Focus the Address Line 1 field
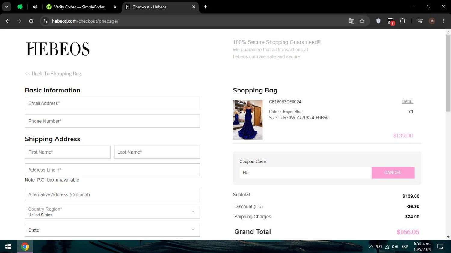The height and width of the screenshot is (253, 451). [112, 170]
